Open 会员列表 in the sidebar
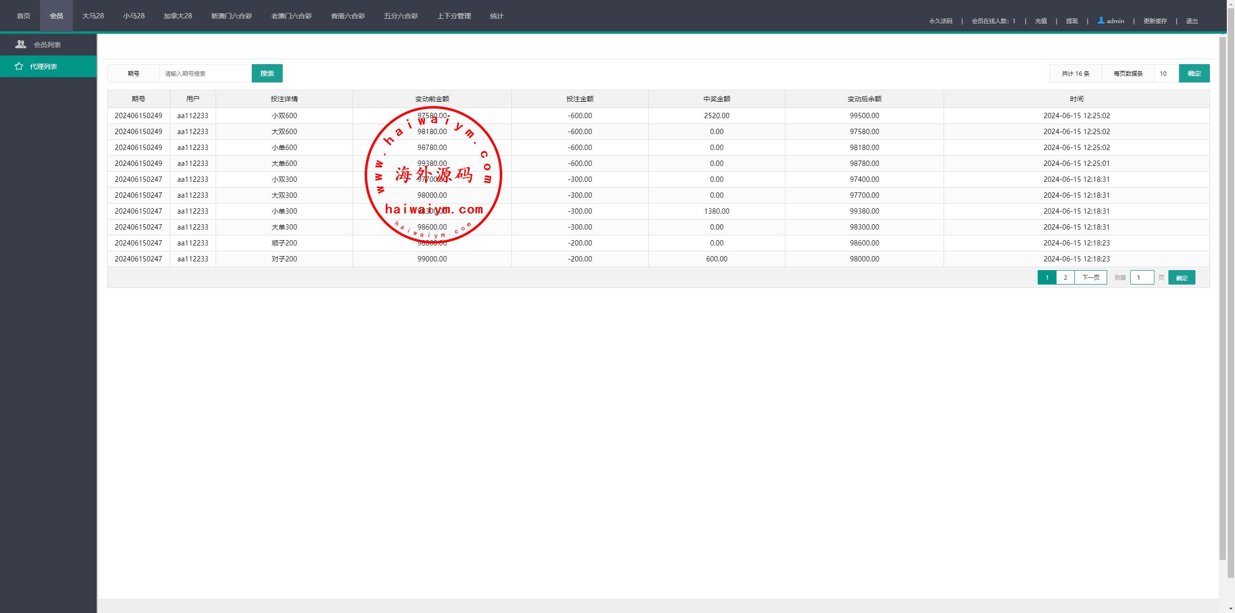 47,45
